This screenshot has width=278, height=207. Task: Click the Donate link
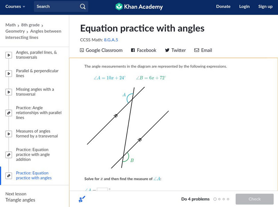[223, 7]
